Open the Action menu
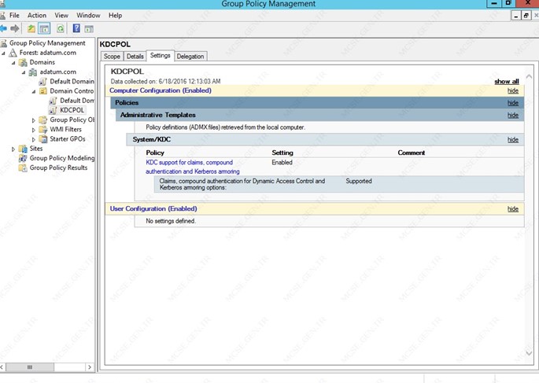 click(37, 16)
